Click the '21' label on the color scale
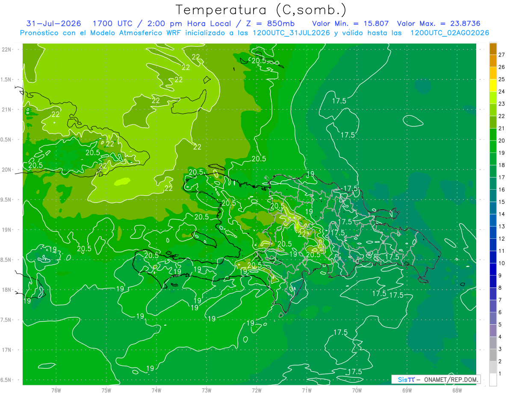Screen dimensions: 513x396 pos(502,128)
